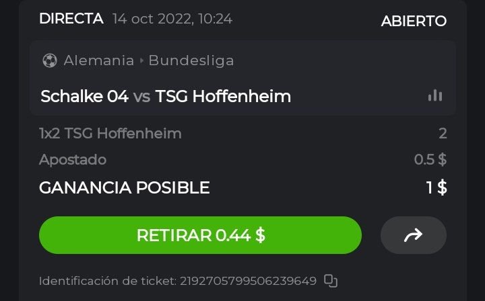This screenshot has height=301, width=485.
Task: Open the Bundesliga league link
Action: (191, 60)
